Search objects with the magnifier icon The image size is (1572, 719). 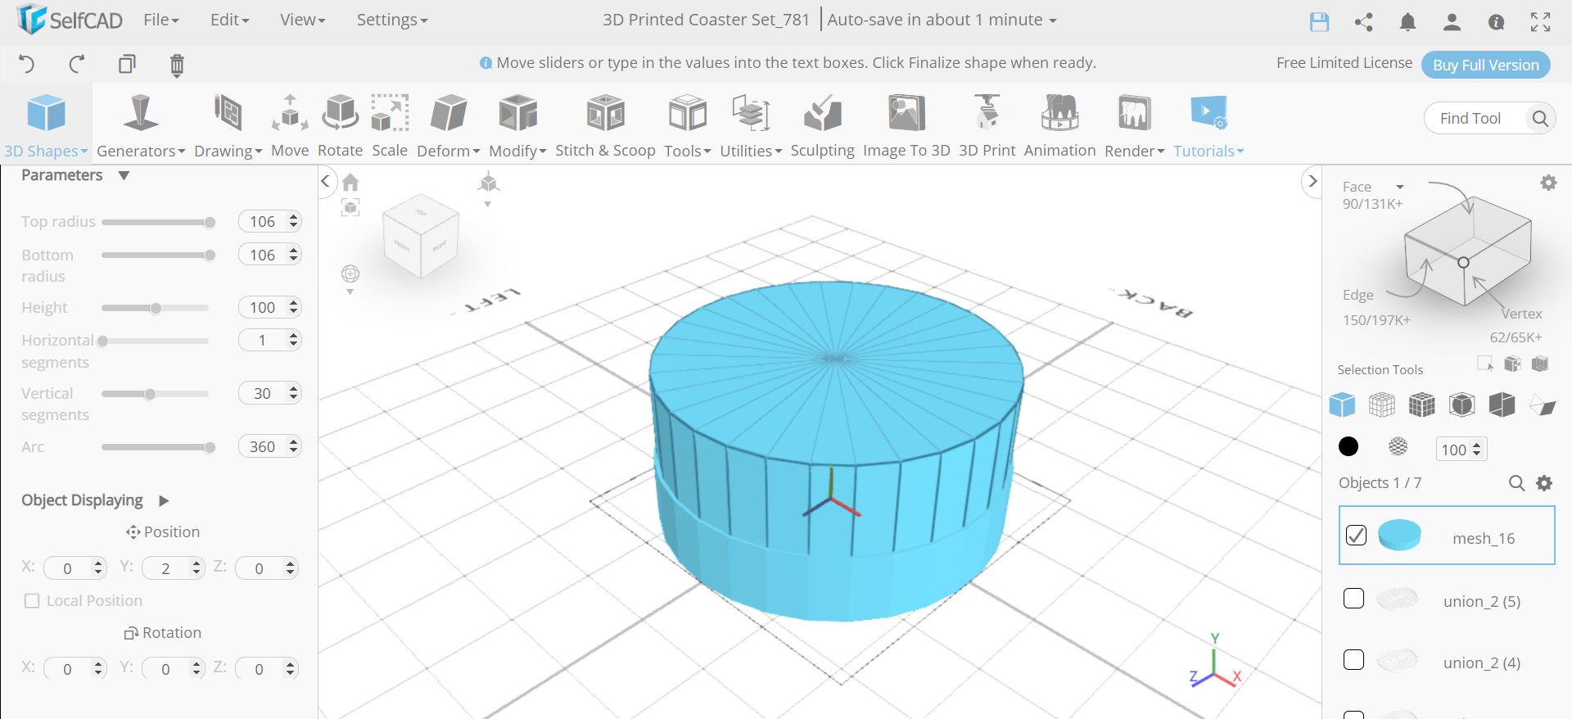click(x=1516, y=483)
